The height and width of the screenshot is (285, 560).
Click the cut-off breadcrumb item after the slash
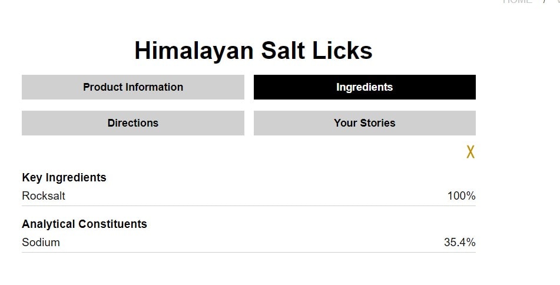[x=557, y=2]
